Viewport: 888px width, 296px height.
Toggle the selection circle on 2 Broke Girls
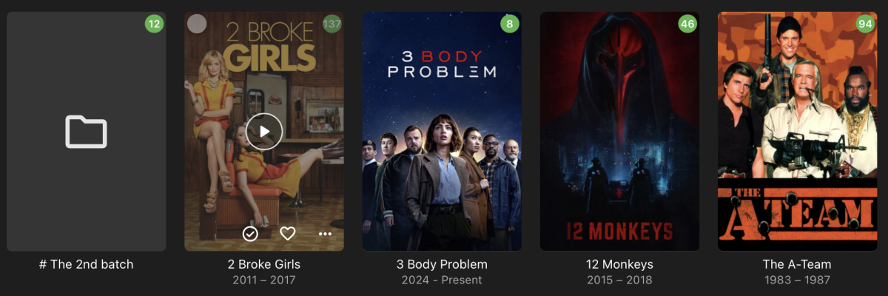coord(197,24)
